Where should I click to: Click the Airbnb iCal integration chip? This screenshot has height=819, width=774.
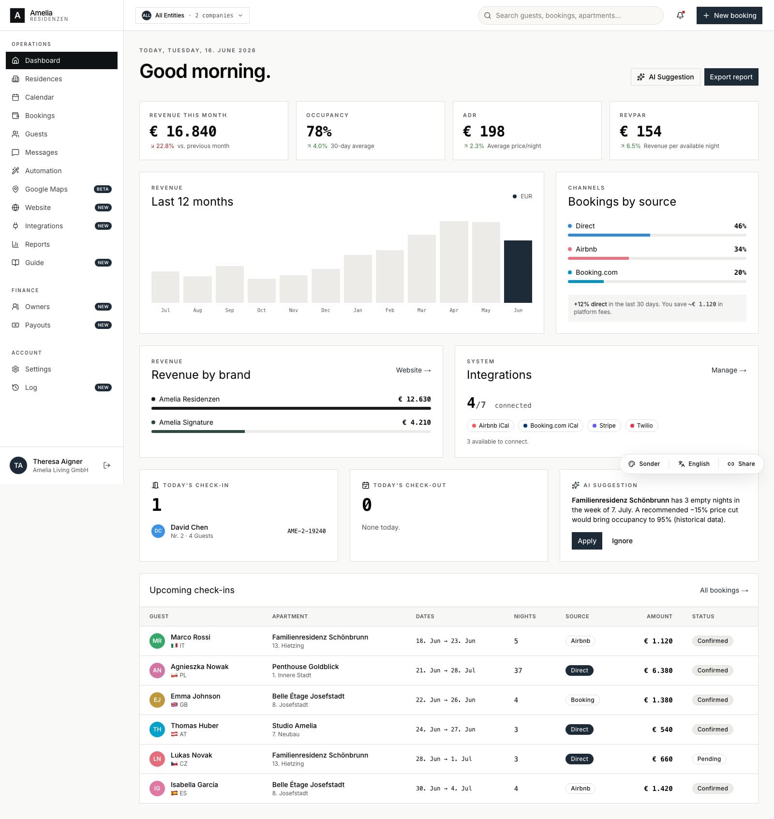(491, 426)
